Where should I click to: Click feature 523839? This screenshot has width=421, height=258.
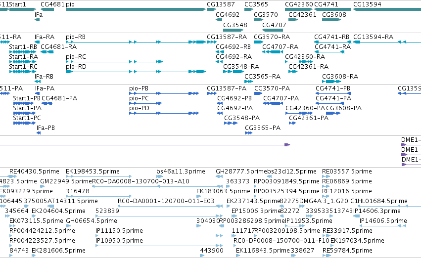(107, 211)
